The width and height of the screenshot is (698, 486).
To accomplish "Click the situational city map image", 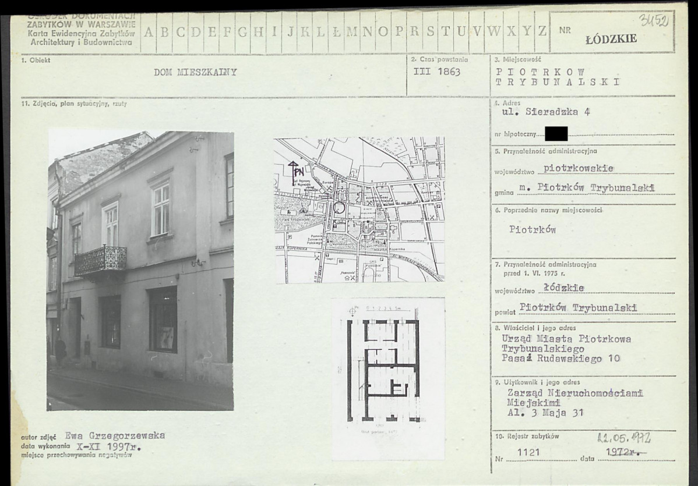I will [x=359, y=210].
